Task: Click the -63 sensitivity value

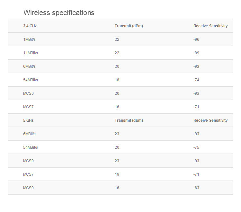Action: point(196,188)
